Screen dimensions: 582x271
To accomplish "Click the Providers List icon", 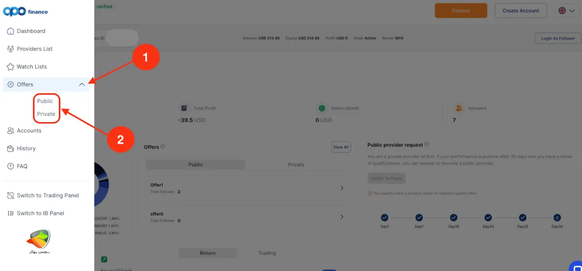I will coord(11,49).
